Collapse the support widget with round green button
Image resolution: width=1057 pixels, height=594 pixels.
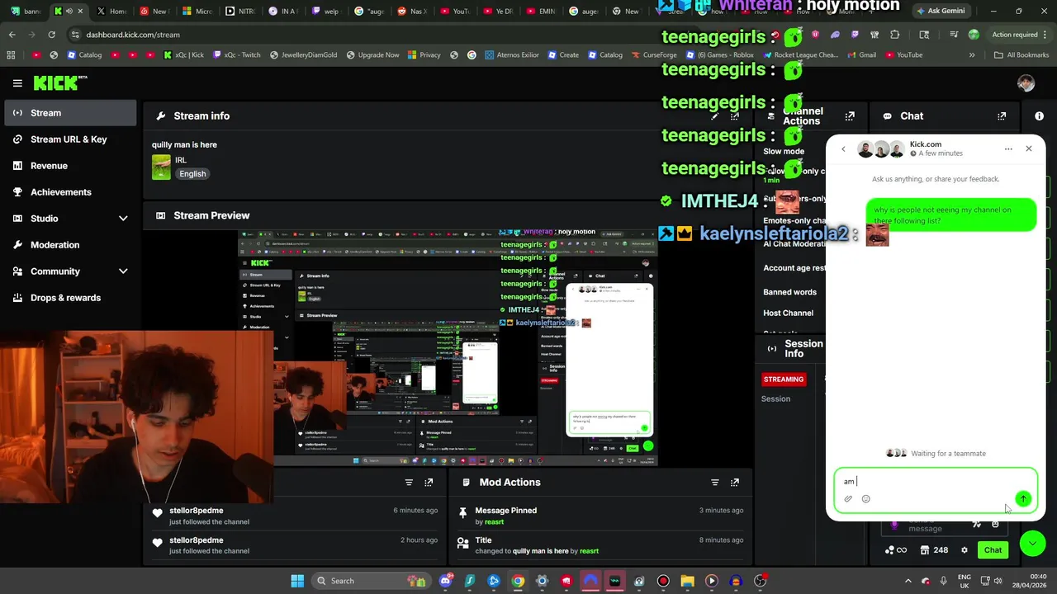(1032, 543)
